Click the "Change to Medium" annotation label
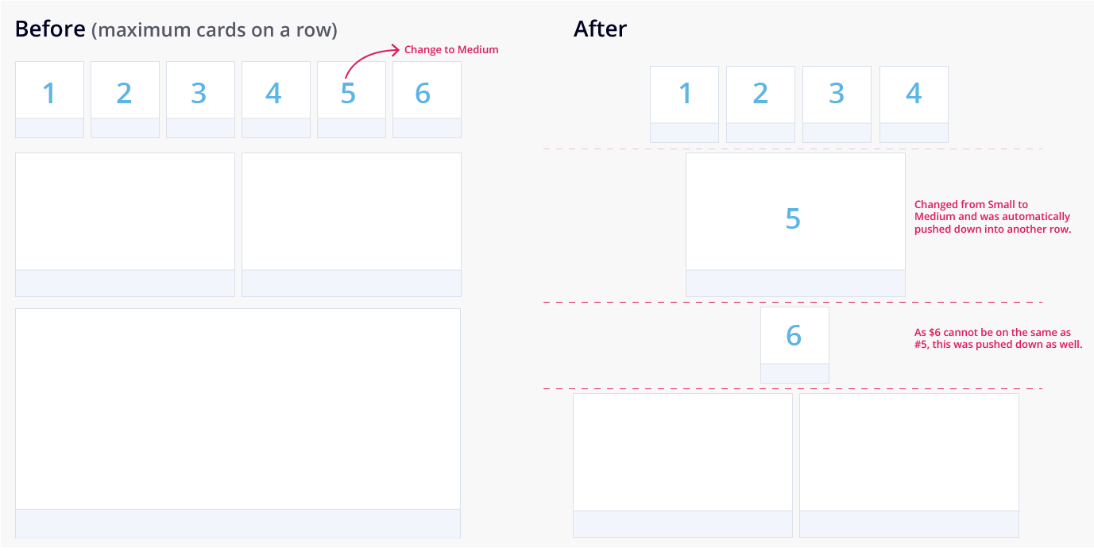 point(451,50)
